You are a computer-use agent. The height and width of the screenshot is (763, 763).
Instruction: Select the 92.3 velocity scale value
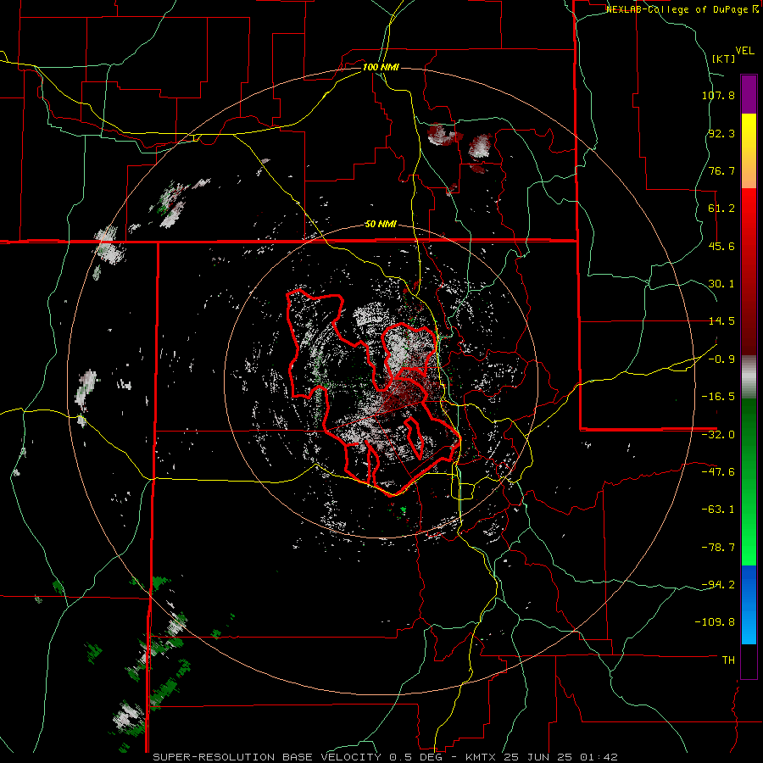[x=721, y=133]
